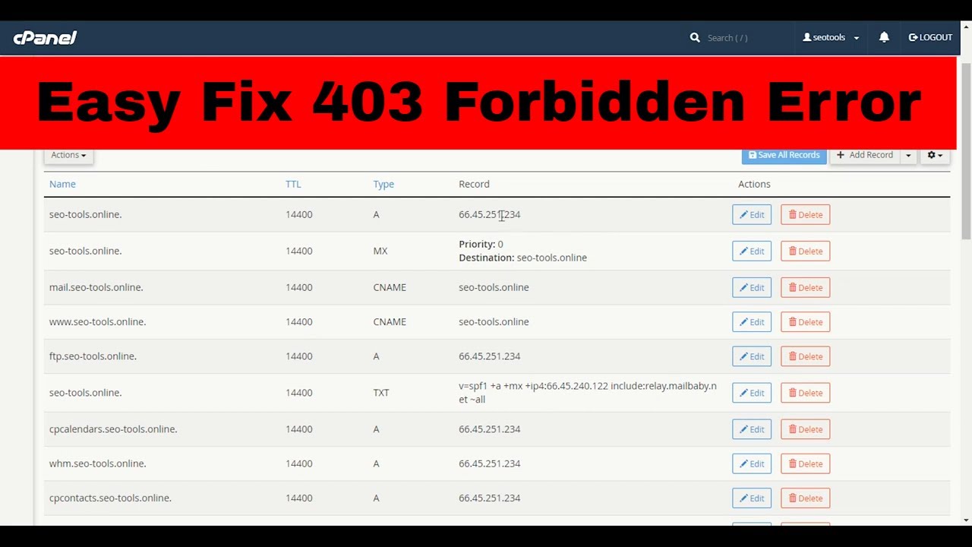The height and width of the screenshot is (547, 972).
Task: Delete the cpcontacts.seo-tools.online record
Action: coord(805,498)
